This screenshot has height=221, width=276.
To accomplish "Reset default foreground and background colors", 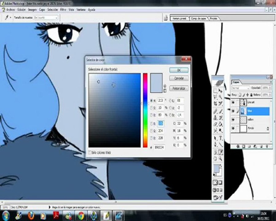I will (x=214, y=175).
